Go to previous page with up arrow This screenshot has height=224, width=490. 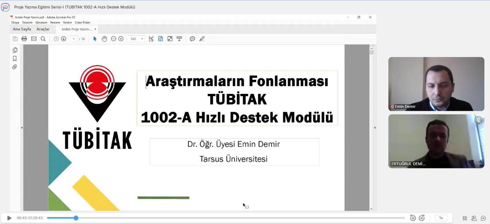(x=56, y=39)
